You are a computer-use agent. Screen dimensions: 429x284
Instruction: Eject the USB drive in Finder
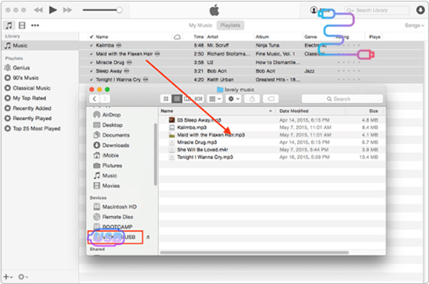(148, 237)
